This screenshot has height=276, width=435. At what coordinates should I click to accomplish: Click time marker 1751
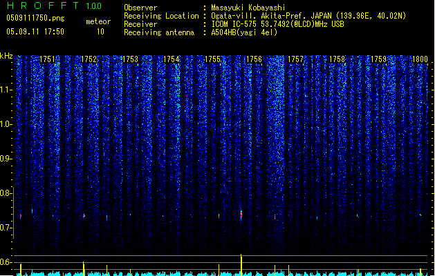pyautogui.click(x=47, y=59)
